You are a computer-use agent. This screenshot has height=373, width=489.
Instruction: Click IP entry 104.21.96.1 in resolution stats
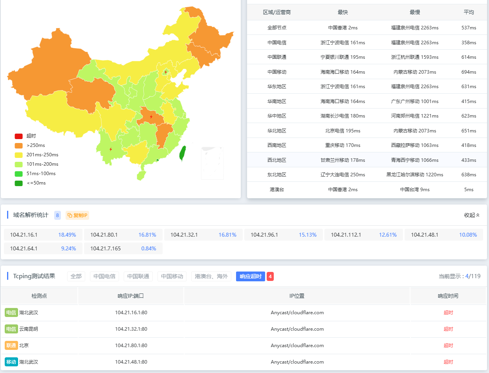pos(284,235)
